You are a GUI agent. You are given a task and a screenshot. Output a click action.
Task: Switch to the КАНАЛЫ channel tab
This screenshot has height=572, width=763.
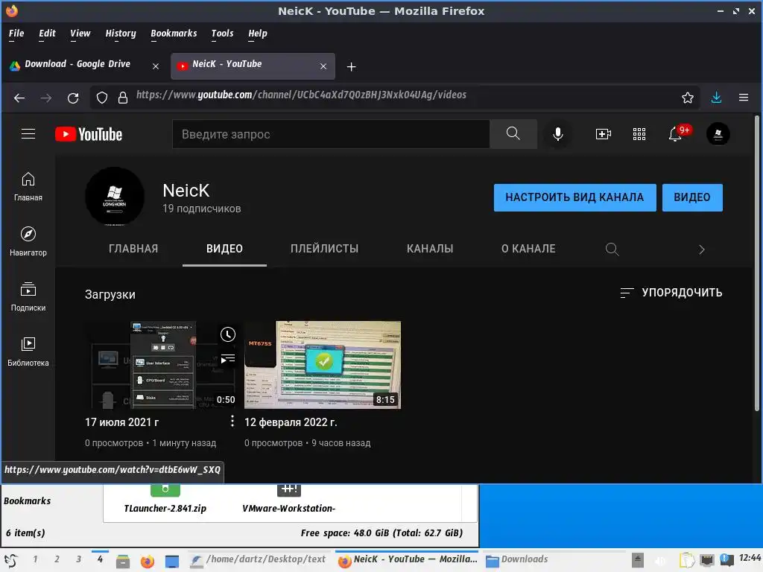click(x=430, y=249)
